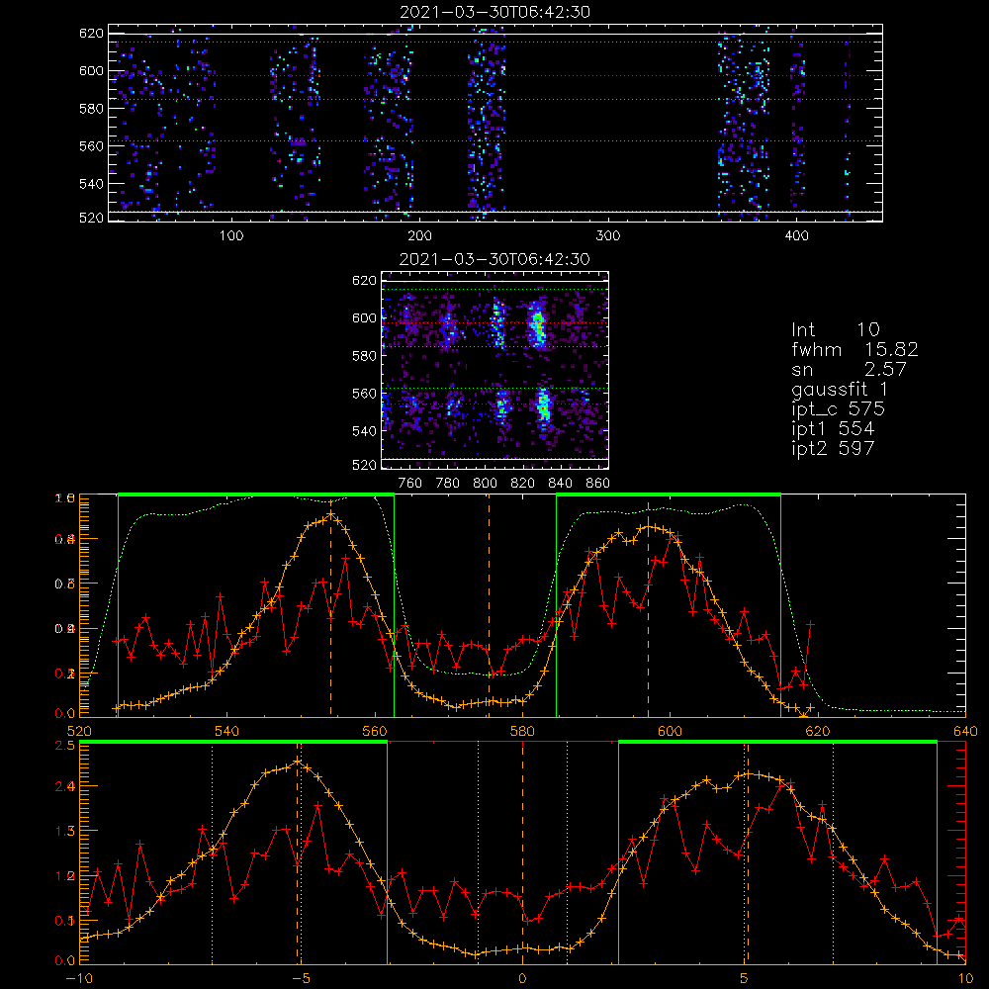Click the dashed orange center line at 575

[489, 605]
